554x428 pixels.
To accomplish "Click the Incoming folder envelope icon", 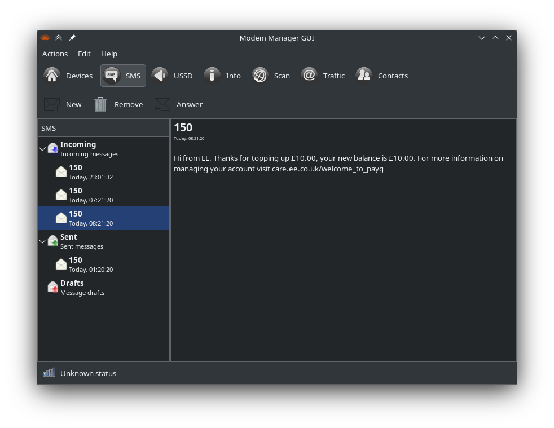I will click(x=52, y=148).
